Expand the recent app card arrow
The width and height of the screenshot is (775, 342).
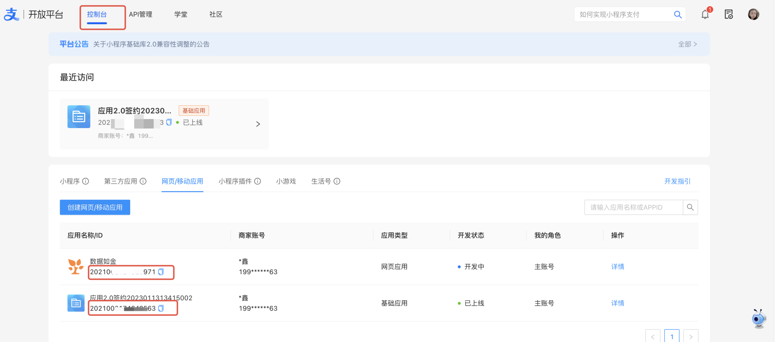(258, 124)
